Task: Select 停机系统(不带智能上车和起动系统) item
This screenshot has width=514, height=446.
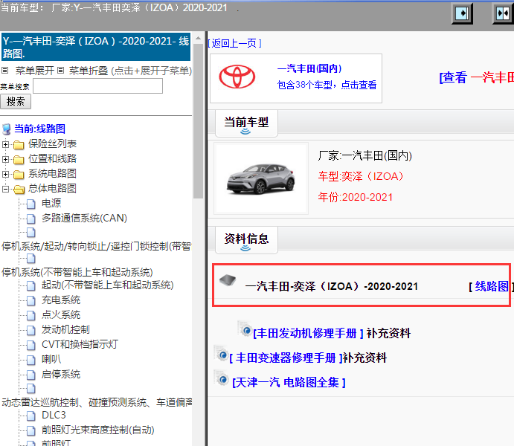Action: click(77, 273)
